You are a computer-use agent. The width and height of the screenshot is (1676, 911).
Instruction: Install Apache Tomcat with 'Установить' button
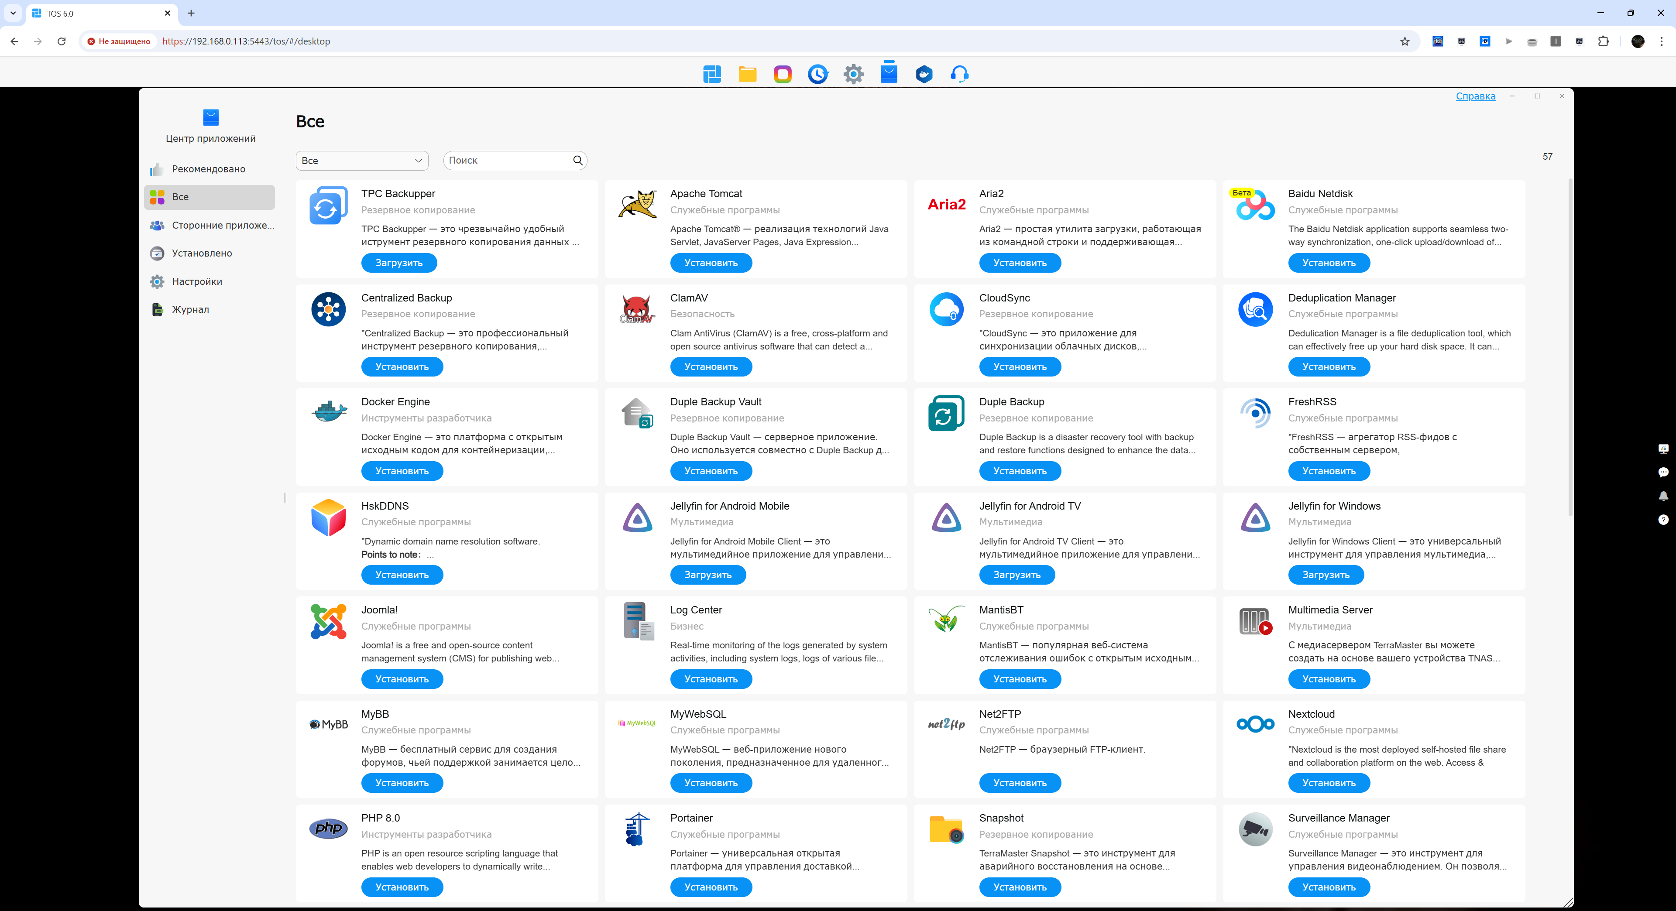pos(711,263)
